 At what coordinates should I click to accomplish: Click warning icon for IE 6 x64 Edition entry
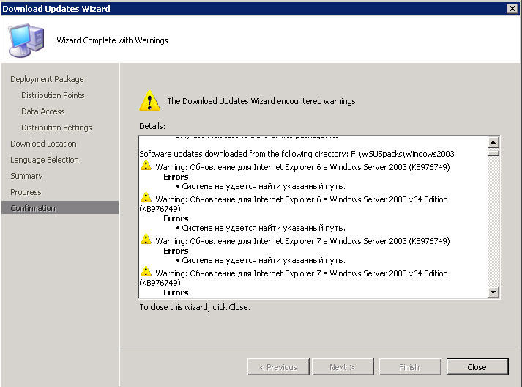pyautogui.click(x=146, y=198)
